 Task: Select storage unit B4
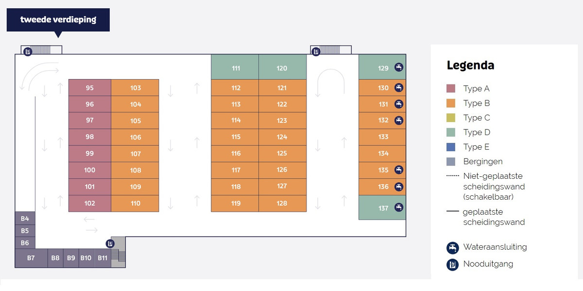[x=25, y=219]
